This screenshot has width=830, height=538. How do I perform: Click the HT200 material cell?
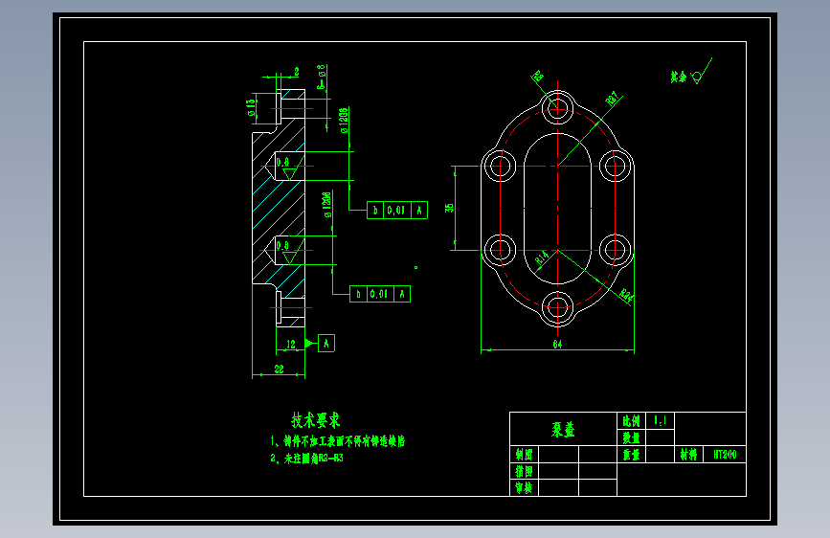(x=725, y=455)
